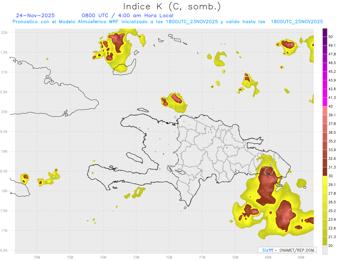This screenshot has height=261, width=338.
Task: Click the title "Indice K (C, somb.)"
Action: (x=172, y=6)
